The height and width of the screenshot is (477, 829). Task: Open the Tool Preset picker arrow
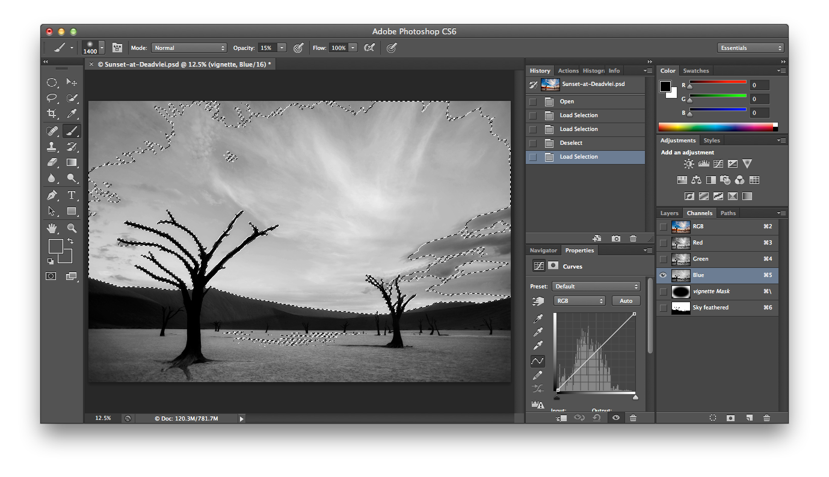pos(72,47)
